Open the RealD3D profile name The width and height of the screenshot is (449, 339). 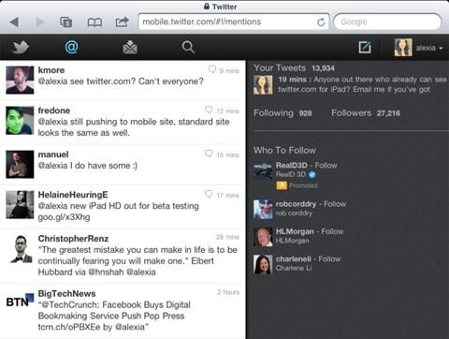click(x=292, y=166)
